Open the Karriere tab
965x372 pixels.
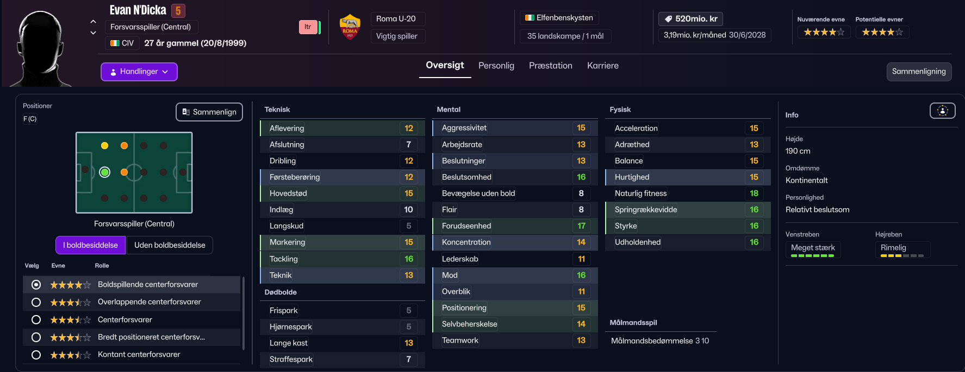[x=602, y=66]
